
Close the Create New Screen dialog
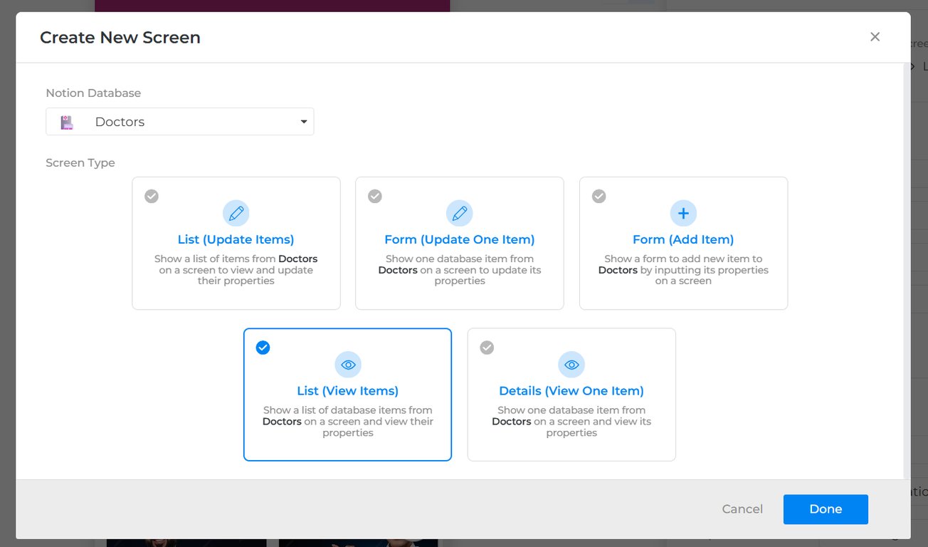point(875,36)
